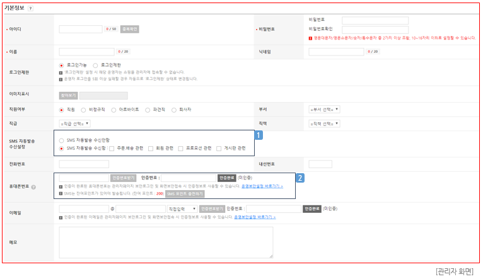The image size is (483, 279).
Task: Click the SMS 포인트 충전하기 button
Action: (x=185, y=194)
